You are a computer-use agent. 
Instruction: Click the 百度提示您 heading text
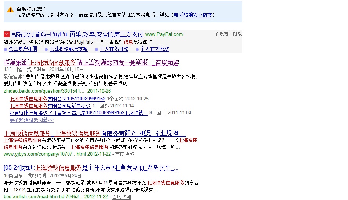(31, 9)
